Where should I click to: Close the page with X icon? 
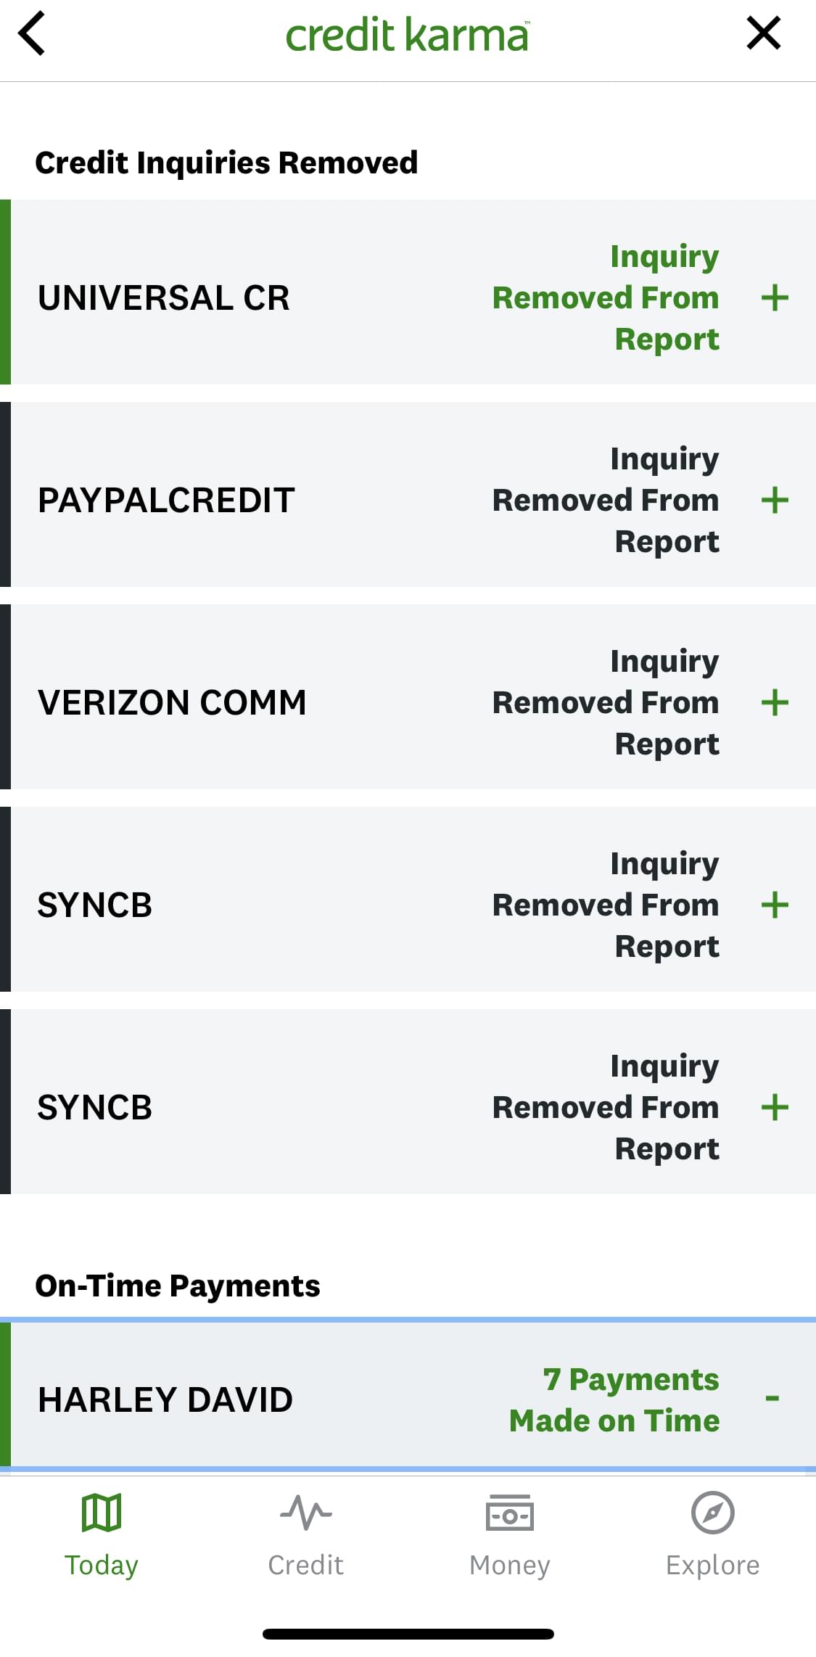coord(764,33)
